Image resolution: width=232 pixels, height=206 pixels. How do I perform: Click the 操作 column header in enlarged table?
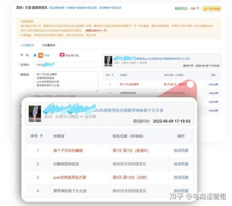181,136
